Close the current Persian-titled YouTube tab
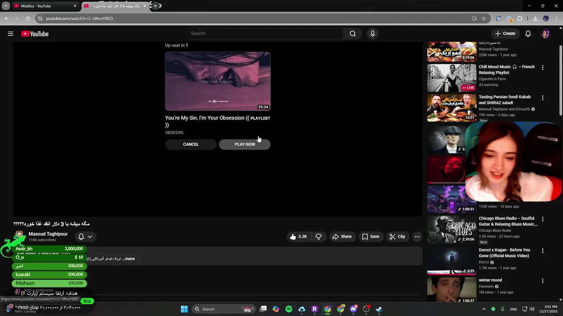Screen dimensions: 563x316 click(145, 6)
